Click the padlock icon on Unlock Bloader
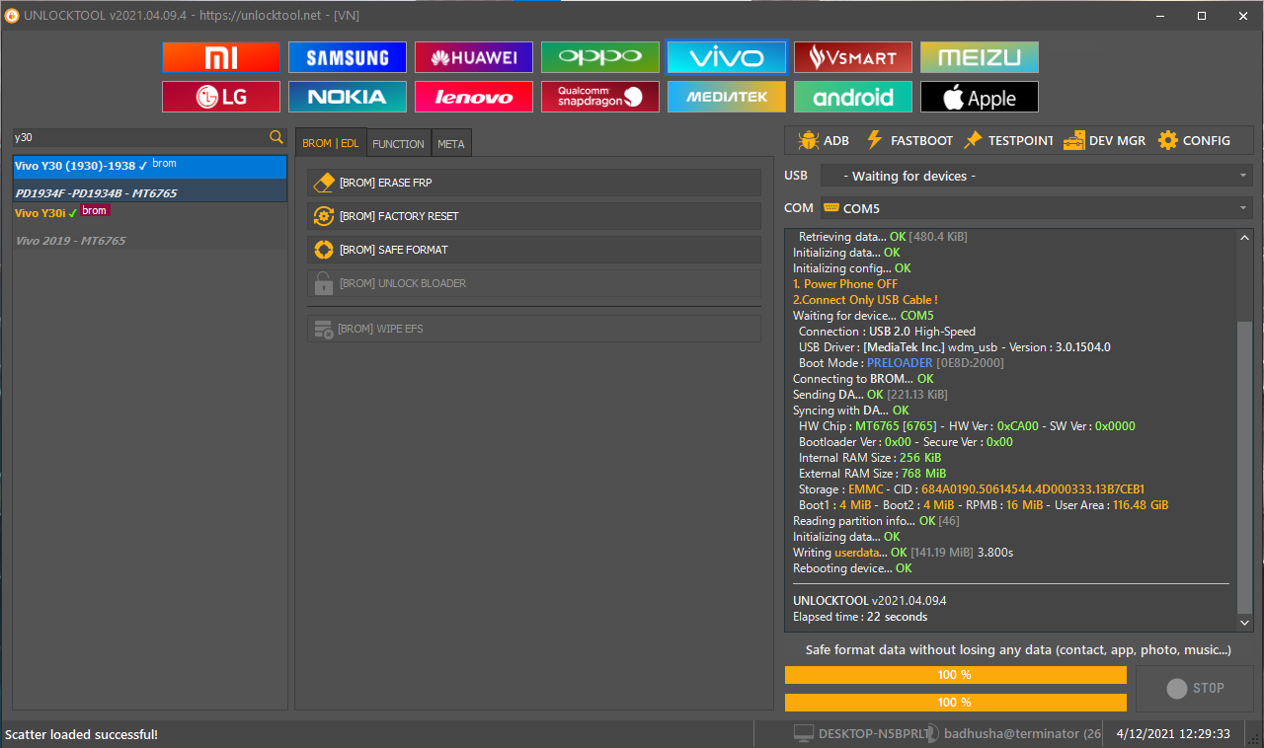Viewport: 1264px width, 748px height. click(324, 283)
